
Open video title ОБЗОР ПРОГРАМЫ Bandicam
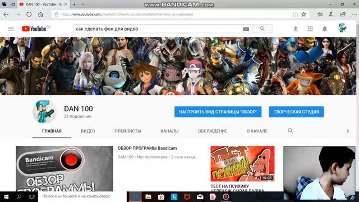[147, 148]
